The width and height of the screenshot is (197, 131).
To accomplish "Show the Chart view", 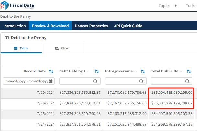I will click(62, 48).
